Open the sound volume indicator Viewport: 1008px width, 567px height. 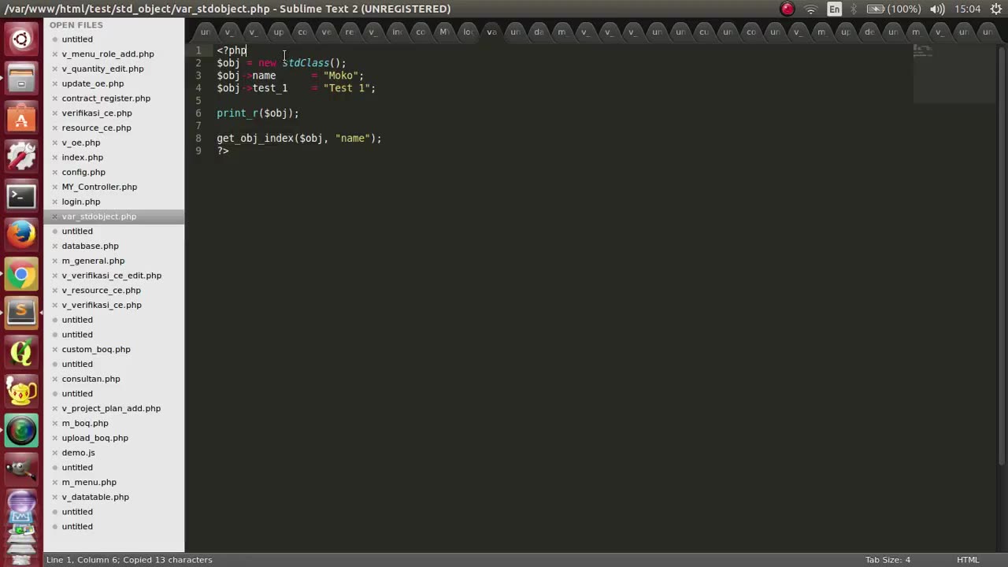coord(937,9)
